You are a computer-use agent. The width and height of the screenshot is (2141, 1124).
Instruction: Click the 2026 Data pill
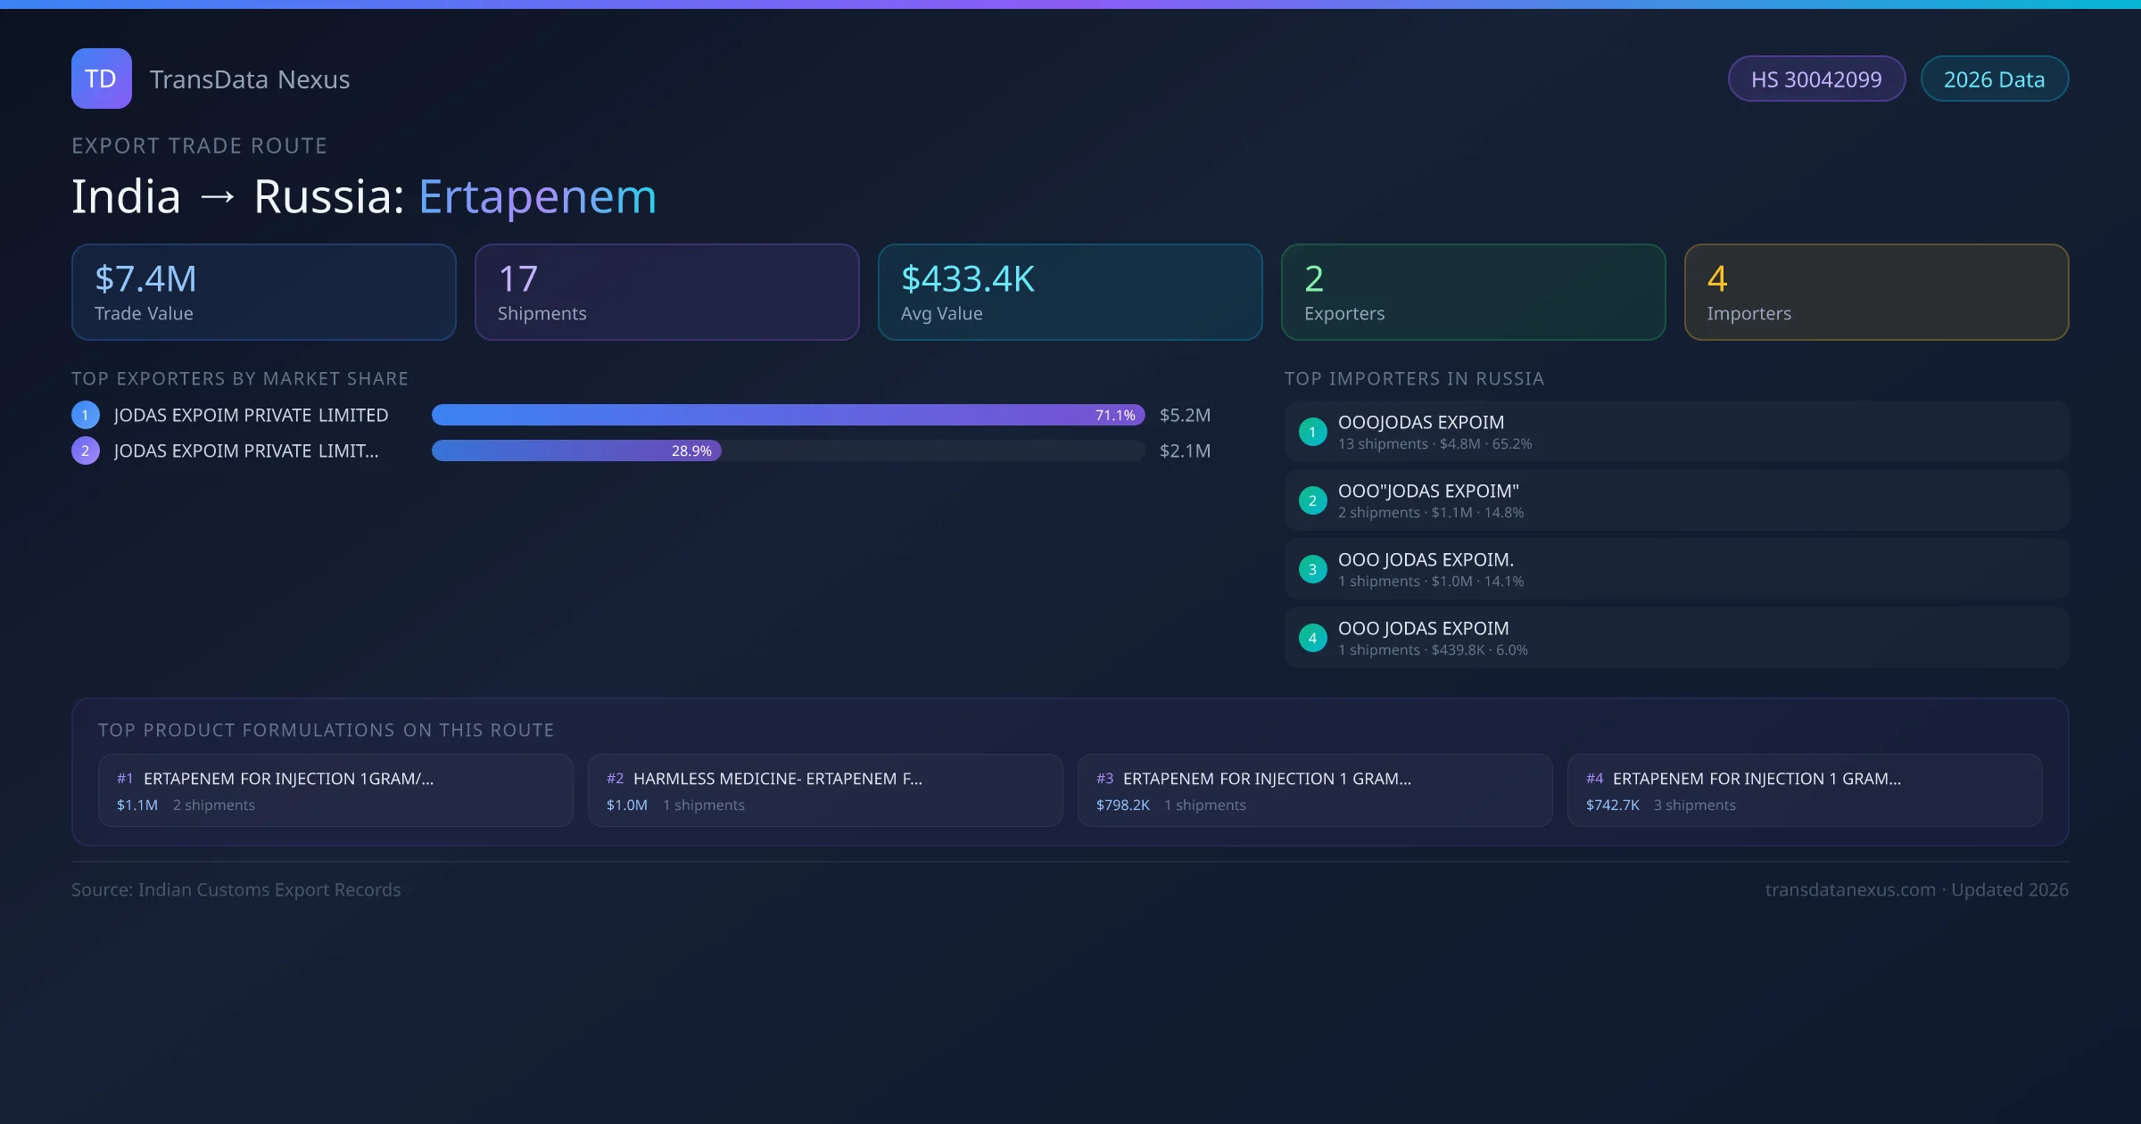click(x=1994, y=79)
